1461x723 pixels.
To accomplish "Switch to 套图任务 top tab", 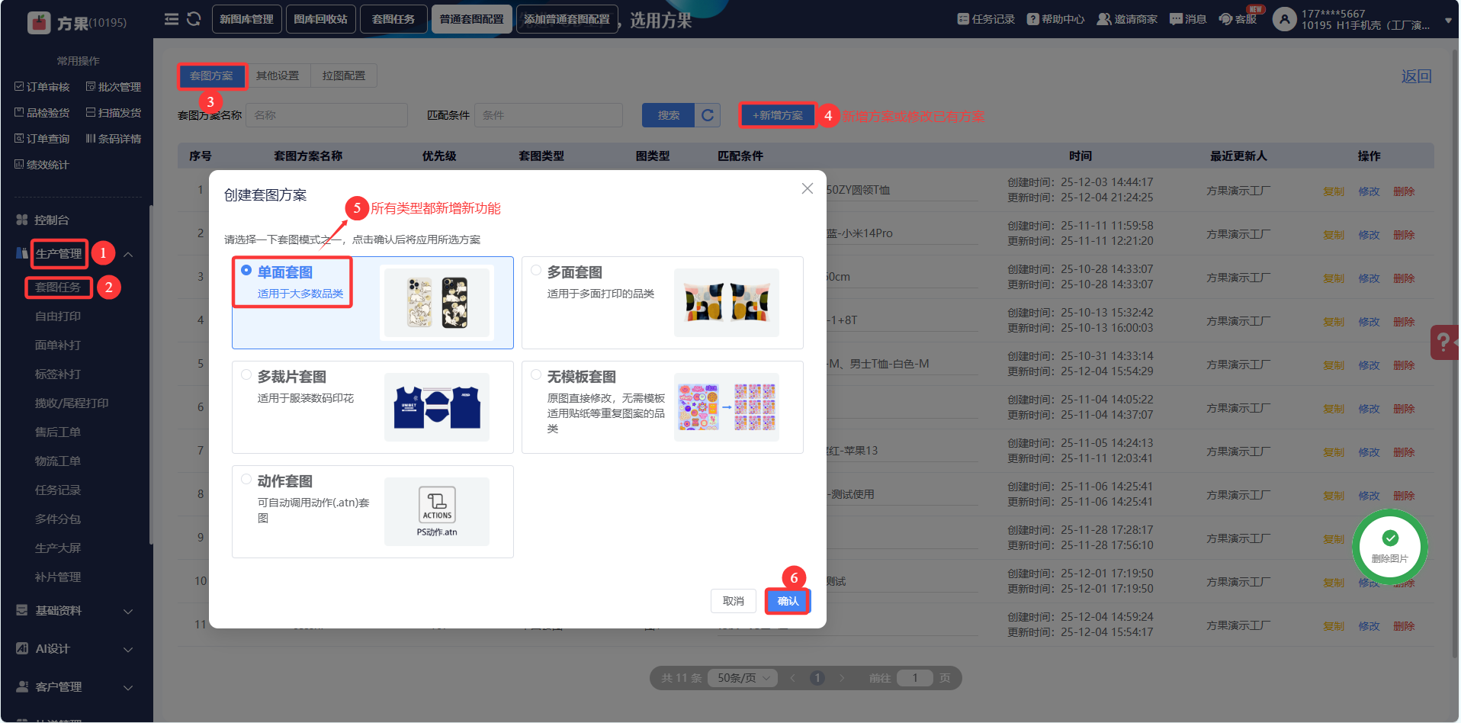I will click(x=393, y=19).
